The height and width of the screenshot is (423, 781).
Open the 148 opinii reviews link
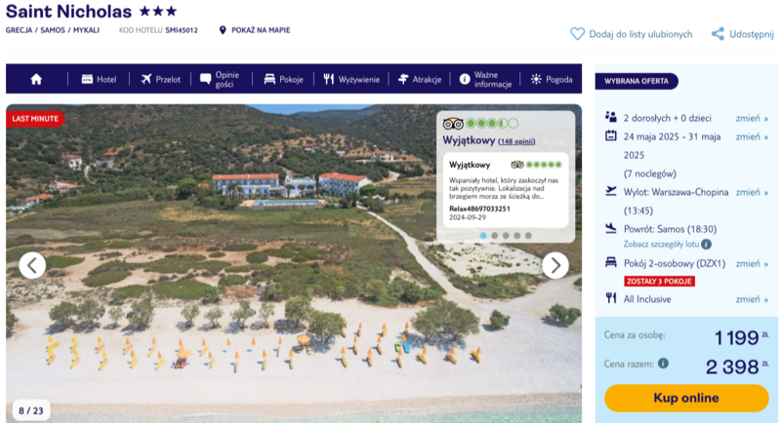click(x=516, y=141)
